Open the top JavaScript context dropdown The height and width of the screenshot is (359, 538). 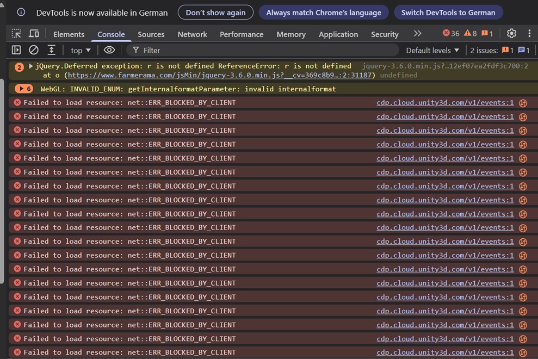click(x=81, y=51)
